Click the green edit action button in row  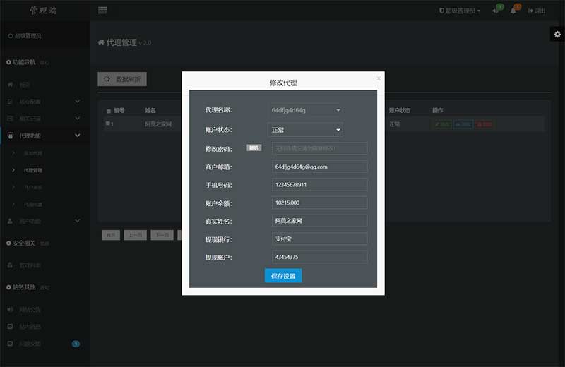click(441, 124)
